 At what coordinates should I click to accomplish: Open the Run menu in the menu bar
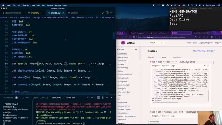click(43, 5)
